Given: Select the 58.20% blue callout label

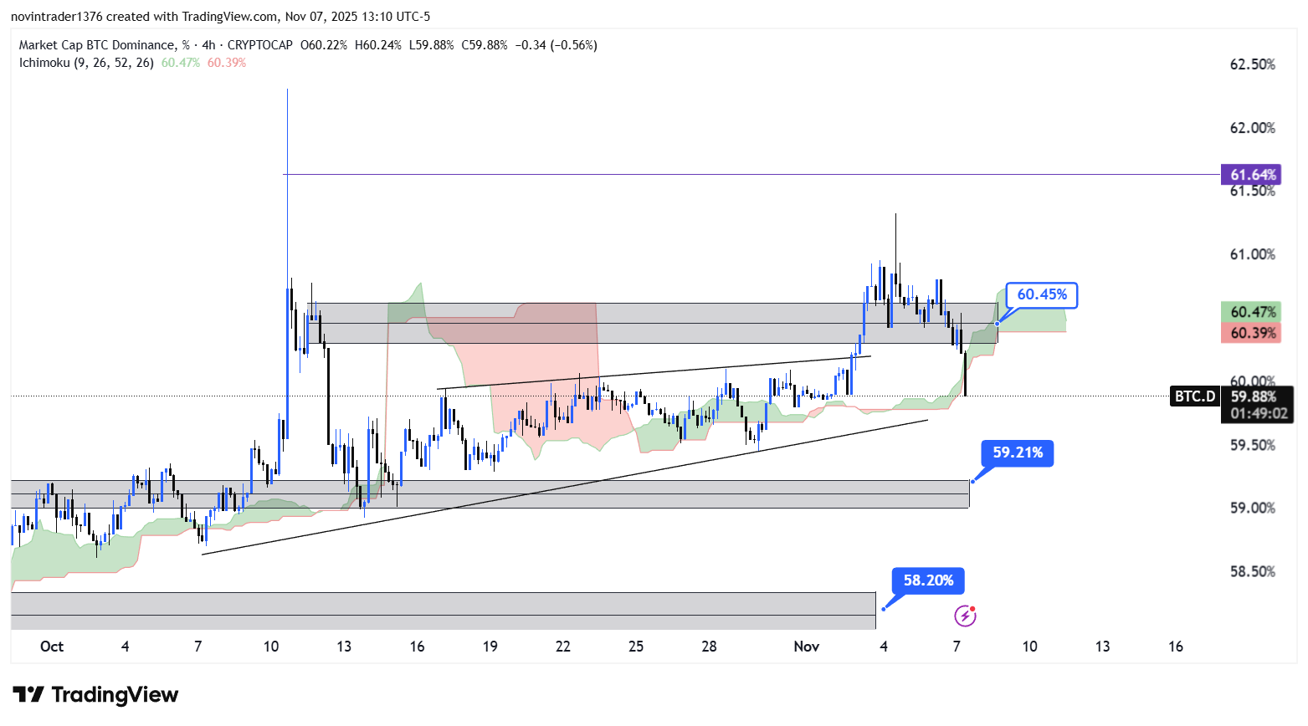Looking at the screenshot, I should click(927, 580).
